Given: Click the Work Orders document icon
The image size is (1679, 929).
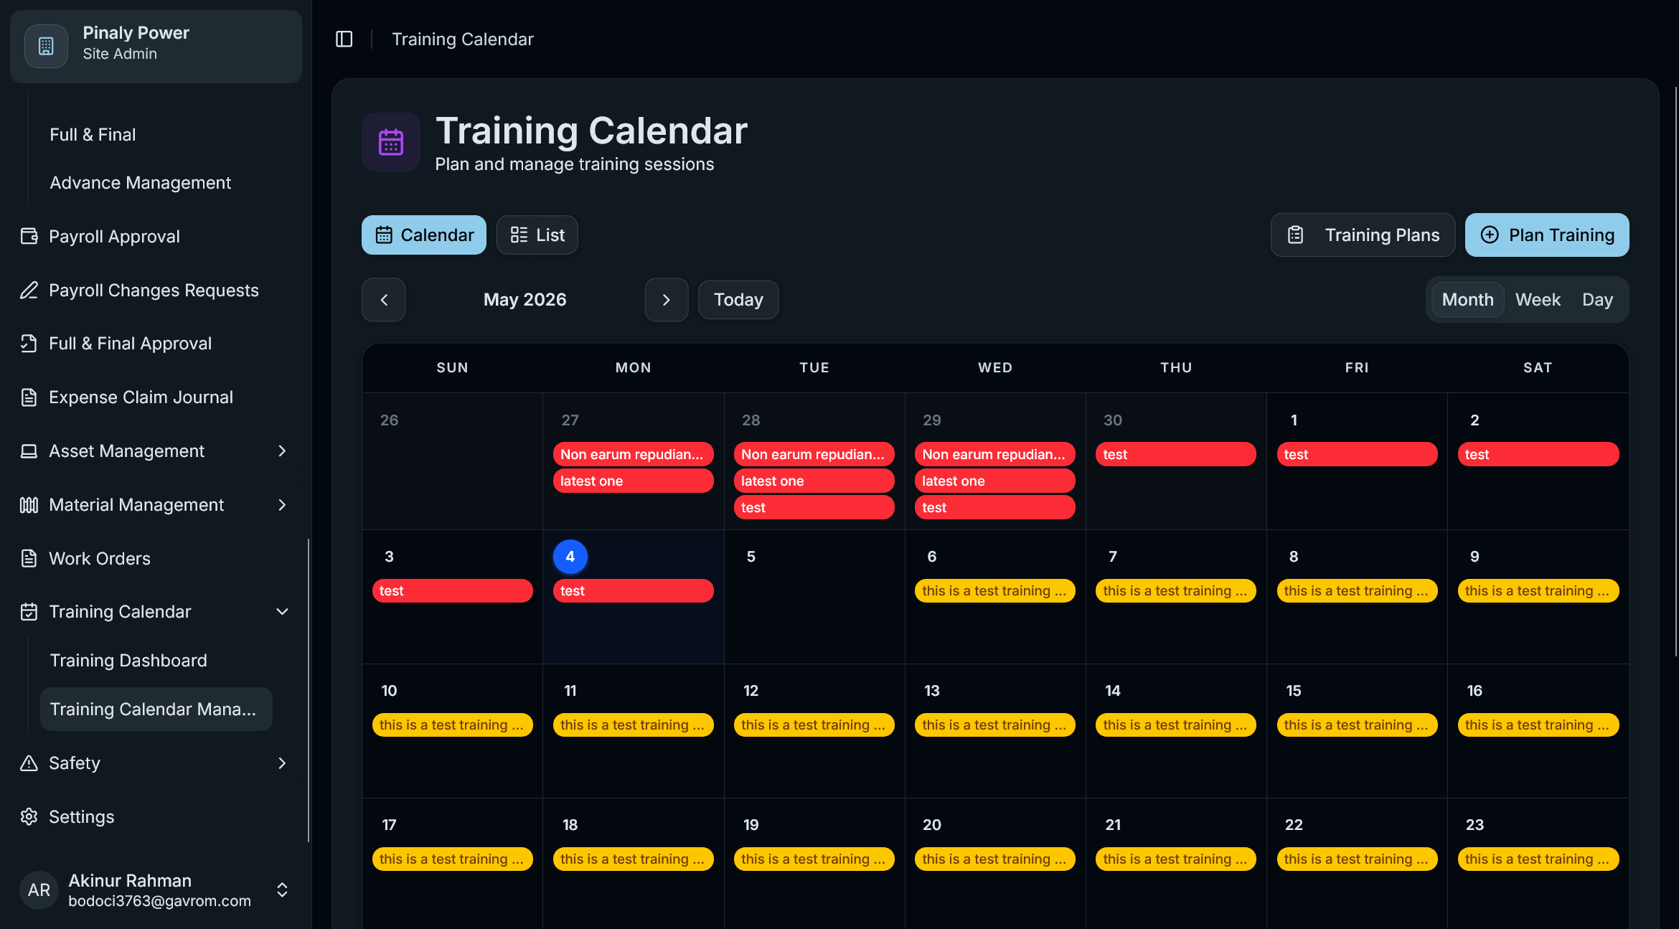Looking at the screenshot, I should coord(29,558).
